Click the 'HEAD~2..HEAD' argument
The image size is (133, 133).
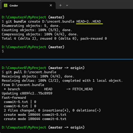[89, 22]
